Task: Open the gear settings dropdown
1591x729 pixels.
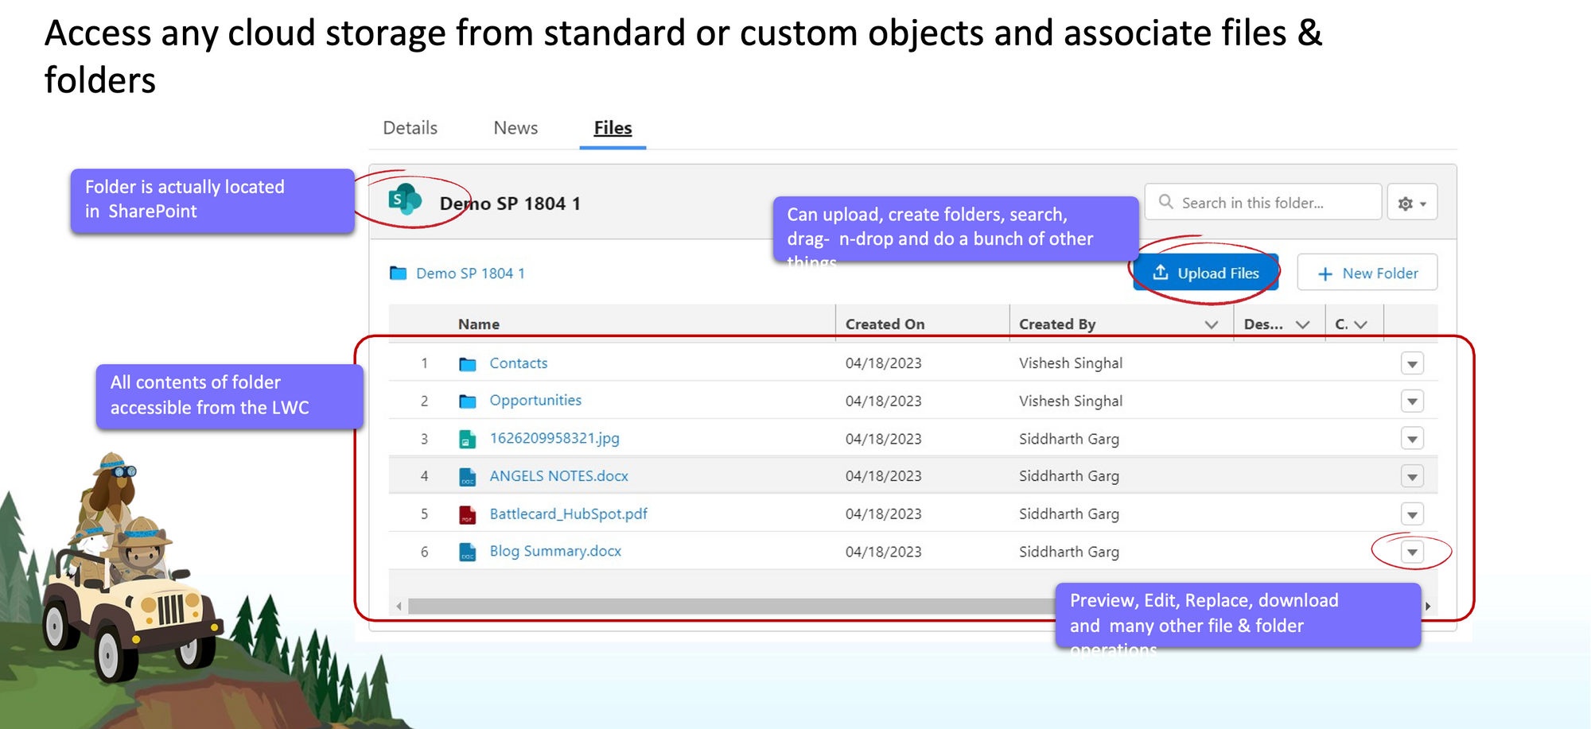Action: (x=1412, y=204)
